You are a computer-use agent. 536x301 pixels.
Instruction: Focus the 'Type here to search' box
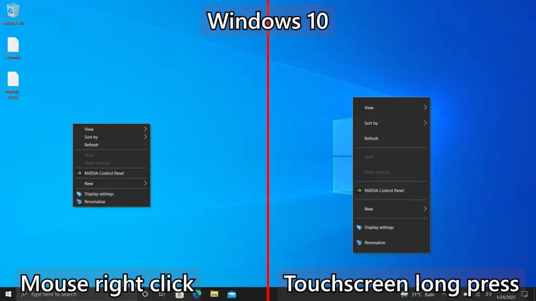[77, 294]
